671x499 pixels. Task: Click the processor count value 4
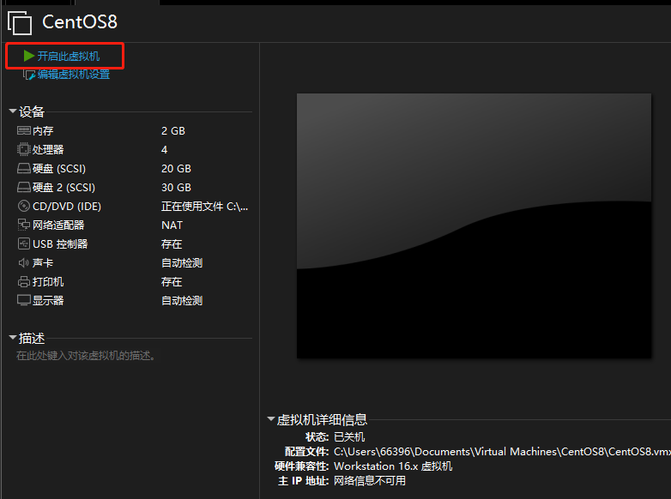click(165, 150)
